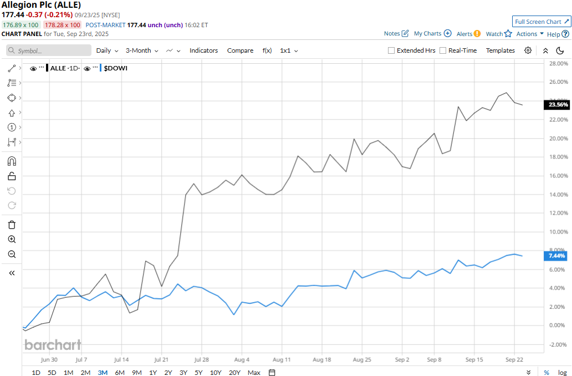Click the 23.56% ALLE price label
The height and width of the screenshot is (376, 572).
(x=556, y=105)
